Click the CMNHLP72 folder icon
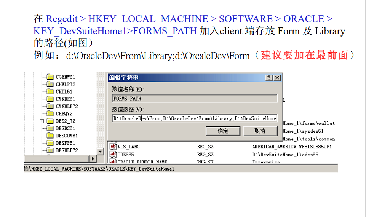The height and width of the screenshot is (217, 366). coord(50,106)
